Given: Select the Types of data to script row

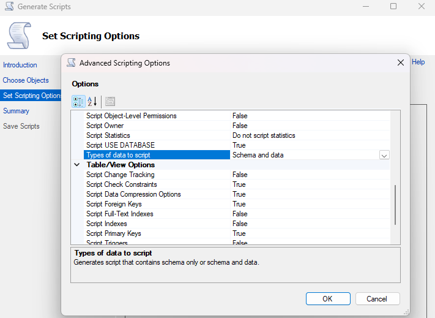Looking at the screenshot, I should click(157, 155).
